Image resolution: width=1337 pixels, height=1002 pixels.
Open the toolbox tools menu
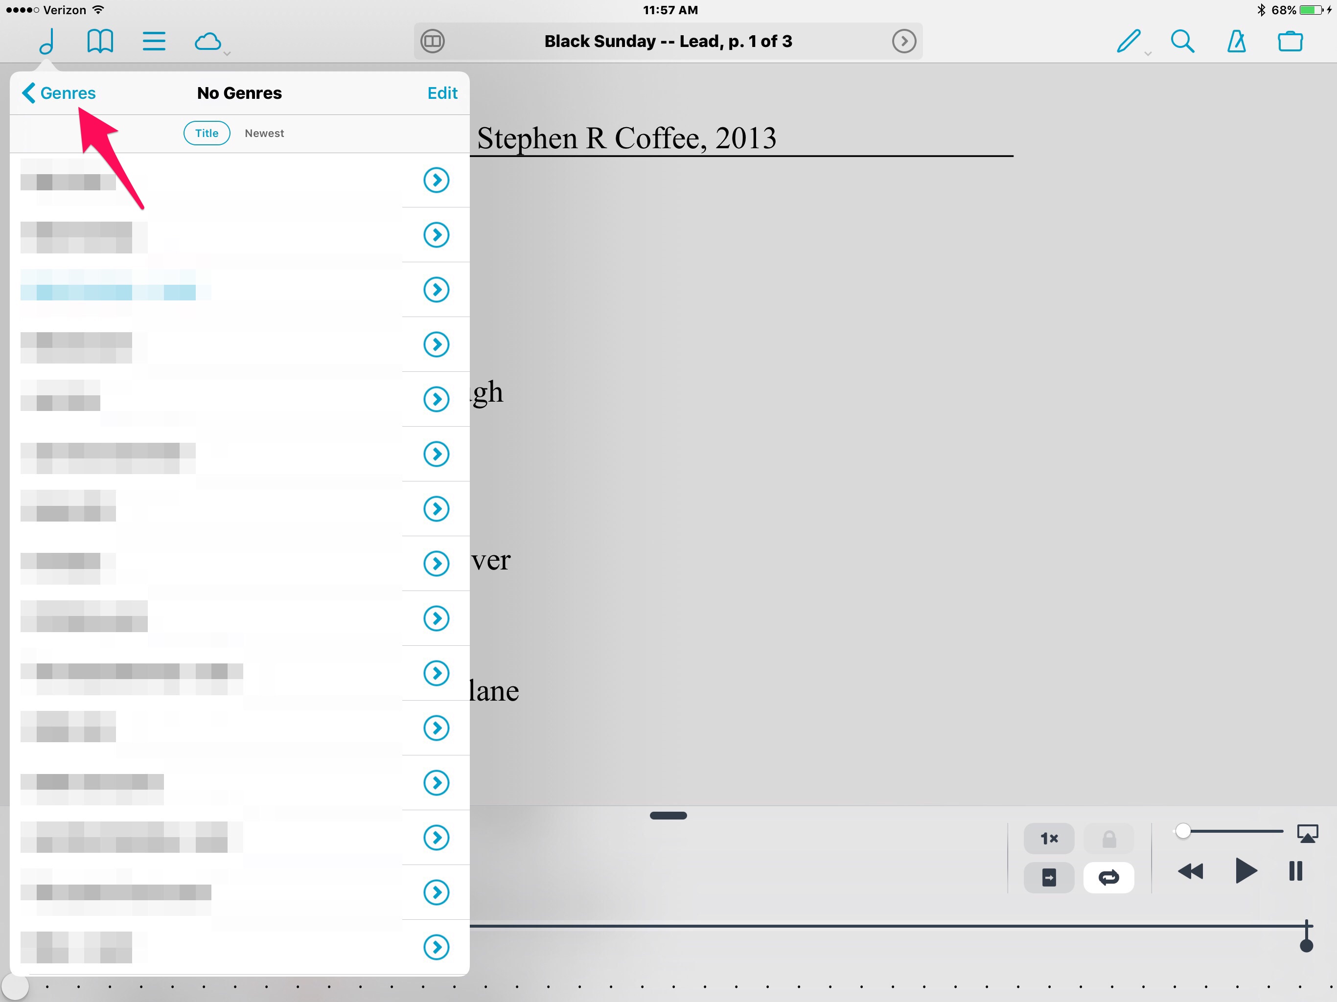click(x=1290, y=41)
